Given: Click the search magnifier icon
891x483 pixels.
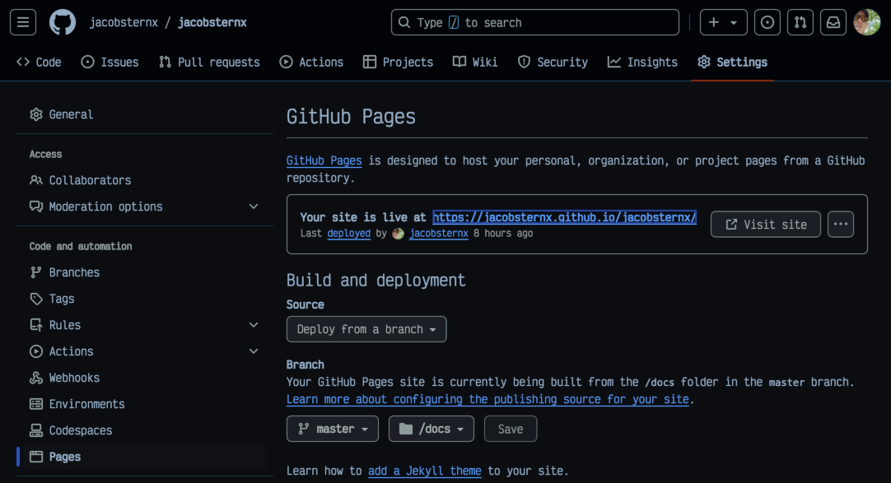Looking at the screenshot, I should (x=404, y=23).
